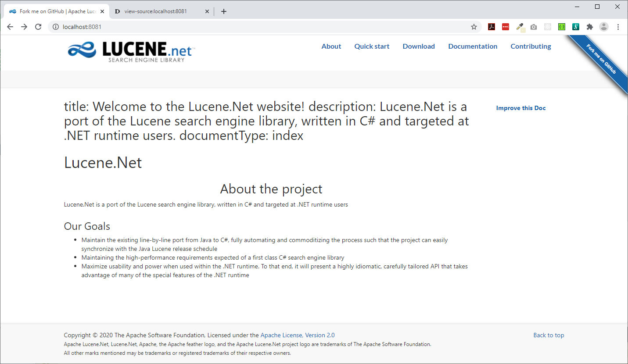628x364 pixels.
Task: Go back using browser back arrow
Action: [x=10, y=27]
